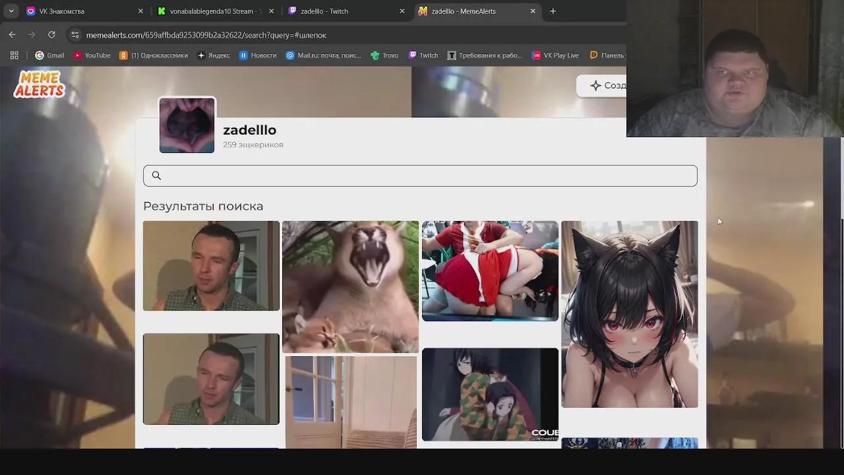Open a new tab with plus button
Image resolution: width=844 pixels, height=475 pixels.
point(553,11)
